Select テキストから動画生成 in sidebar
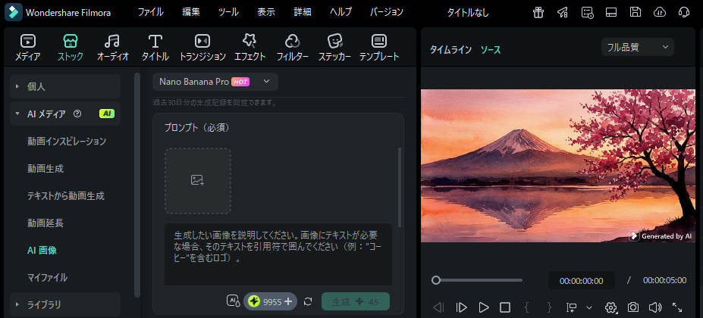Screen dimensions: 703x318 point(66,196)
